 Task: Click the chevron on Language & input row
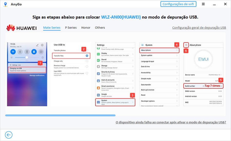[177, 61]
